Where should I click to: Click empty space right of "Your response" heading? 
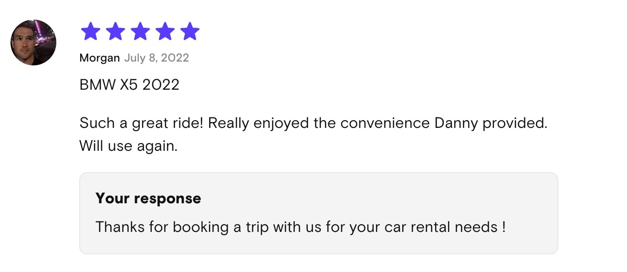[x=372, y=198]
